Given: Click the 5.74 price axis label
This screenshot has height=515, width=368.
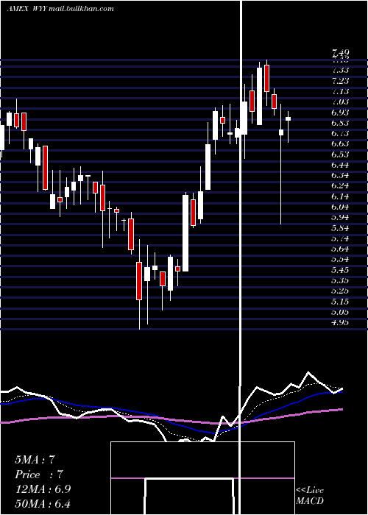Looking at the screenshot, I should pos(340,238).
